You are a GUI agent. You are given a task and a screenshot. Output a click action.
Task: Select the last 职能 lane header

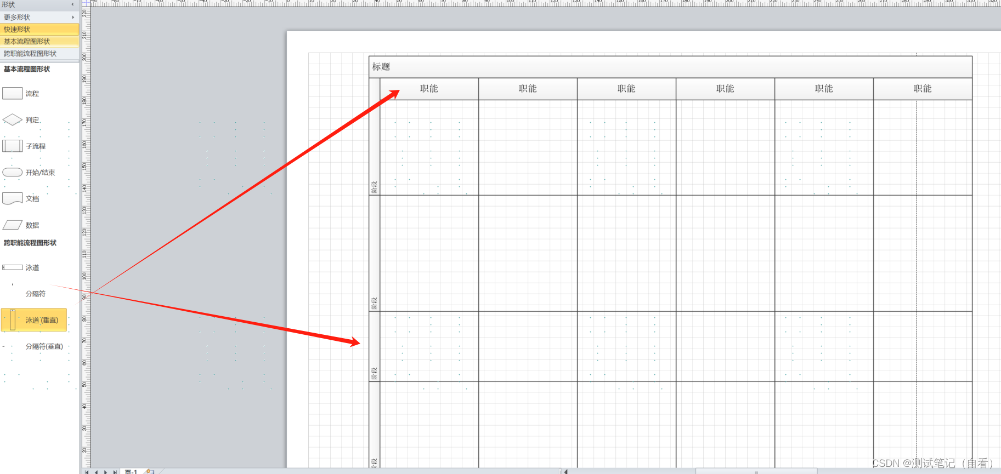pos(923,89)
